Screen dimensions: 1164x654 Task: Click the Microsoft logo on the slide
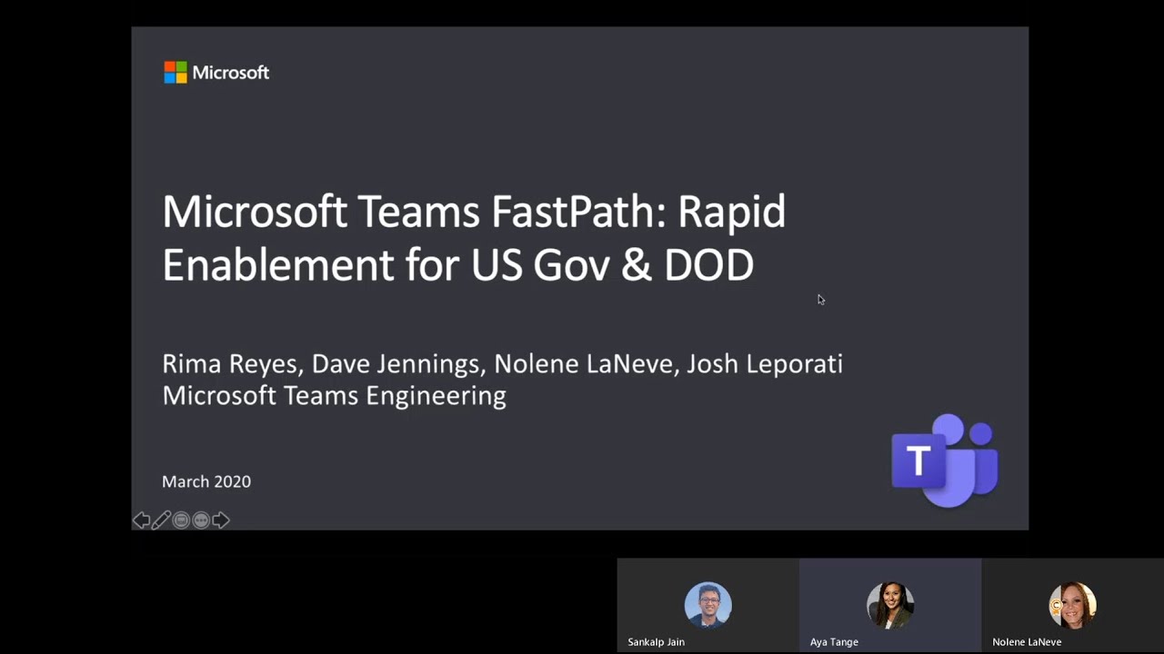[x=216, y=73]
